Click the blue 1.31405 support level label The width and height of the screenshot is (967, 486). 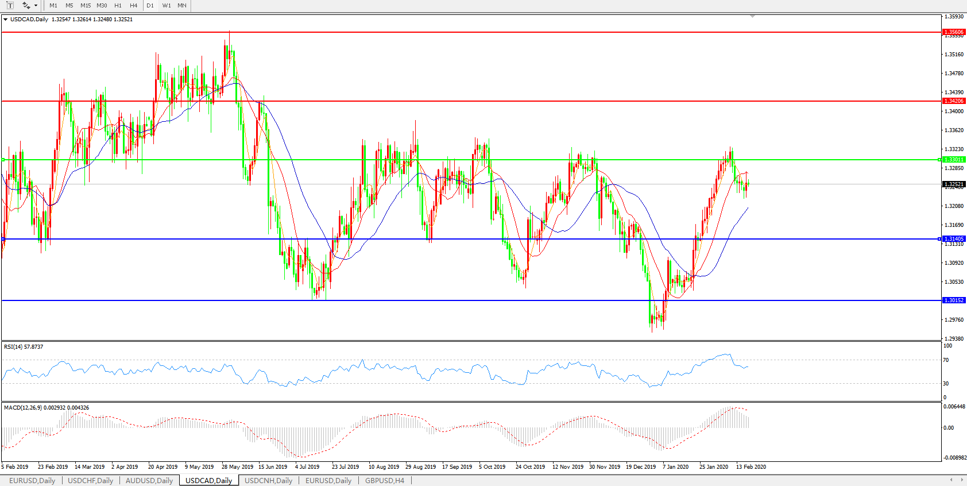(x=954, y=238)
